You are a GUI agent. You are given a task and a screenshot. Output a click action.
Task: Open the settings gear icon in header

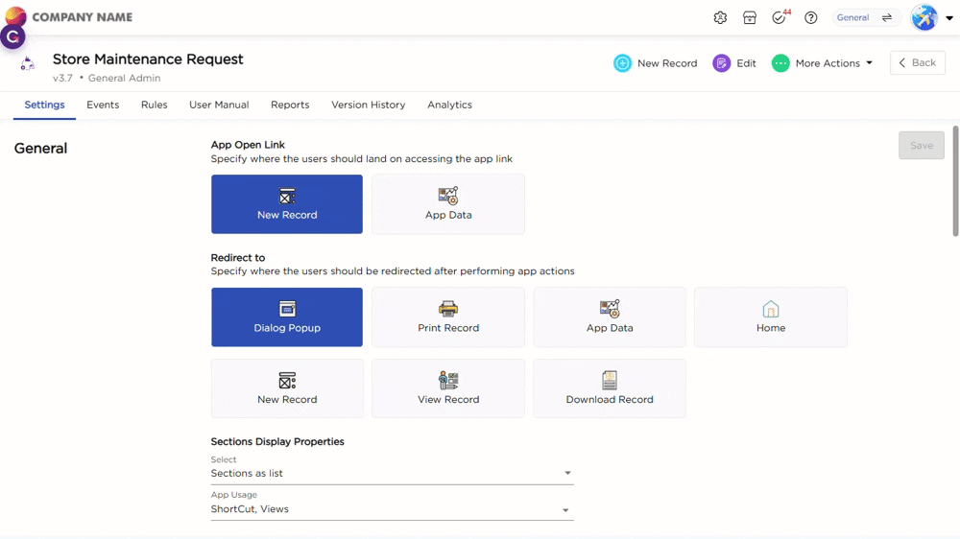[720, 18]
